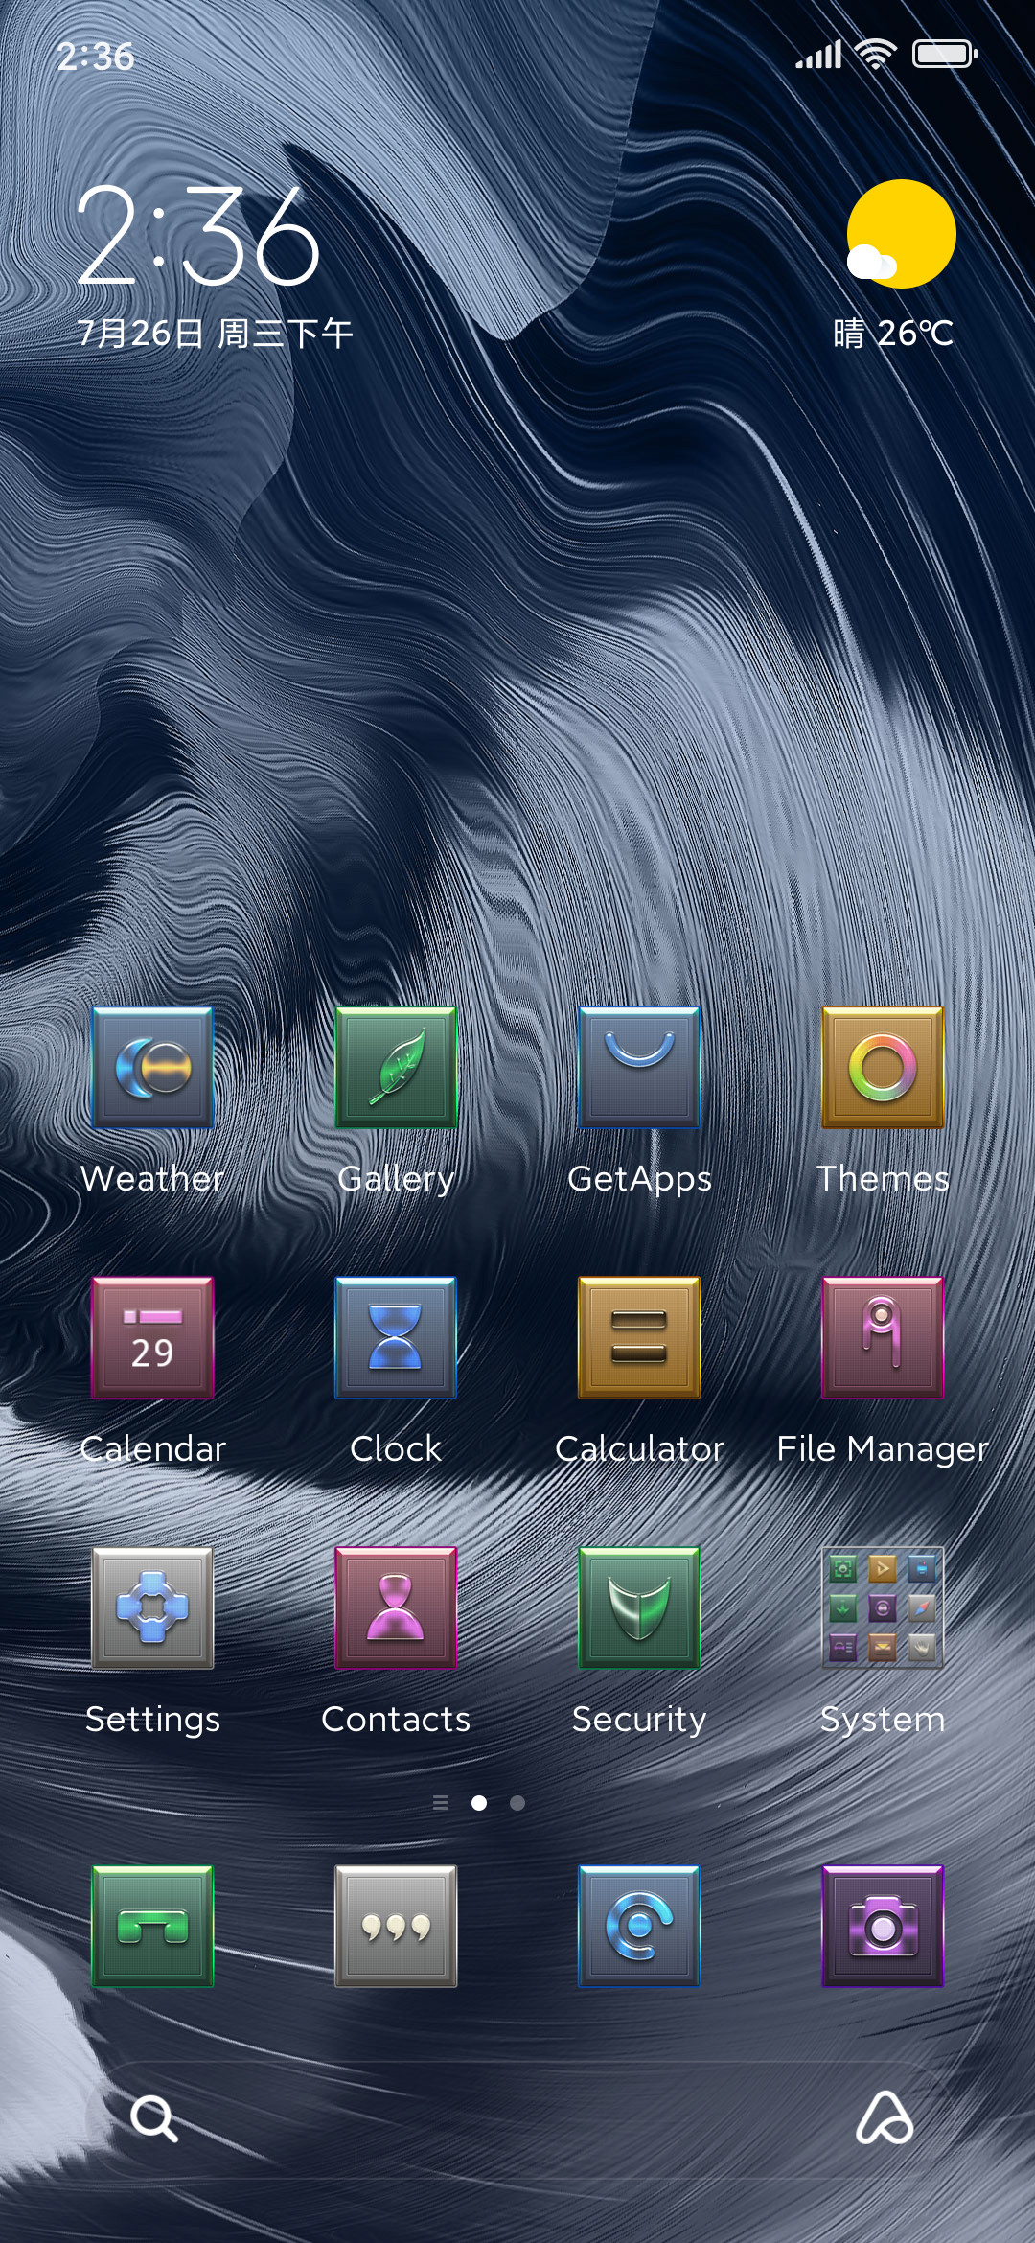Open the Phone dialer in dock

(x=152, y=1926)
